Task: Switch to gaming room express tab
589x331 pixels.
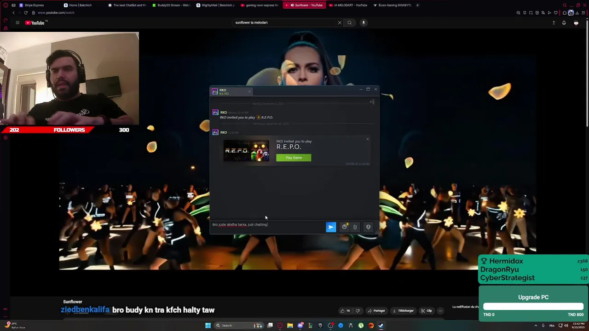Action: [260, 5]
